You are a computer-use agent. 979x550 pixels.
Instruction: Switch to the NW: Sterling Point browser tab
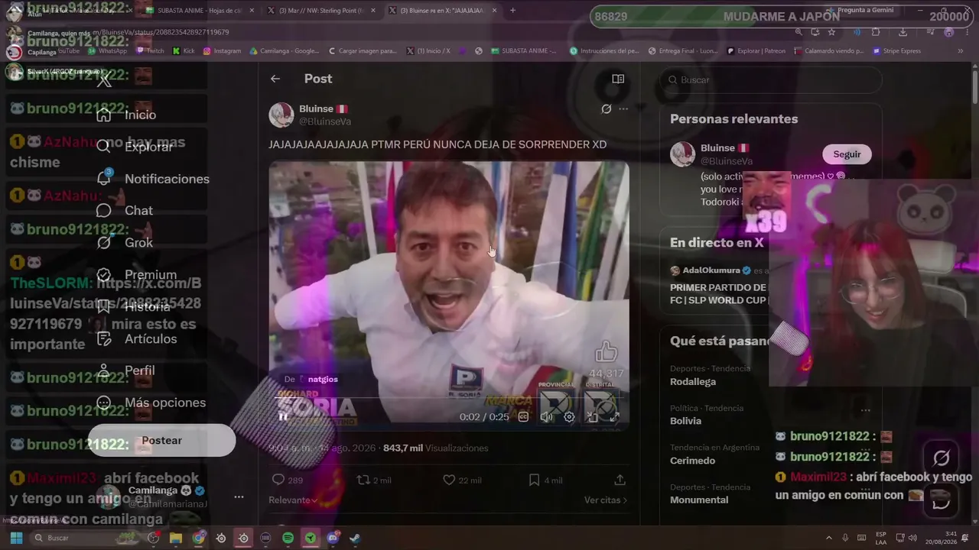[x=320, y=11]
